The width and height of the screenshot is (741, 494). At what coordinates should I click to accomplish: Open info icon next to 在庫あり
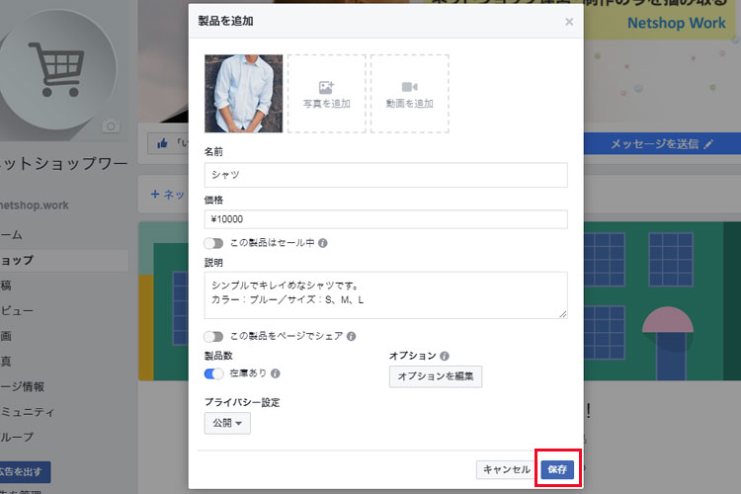click(x=276, y=373)
